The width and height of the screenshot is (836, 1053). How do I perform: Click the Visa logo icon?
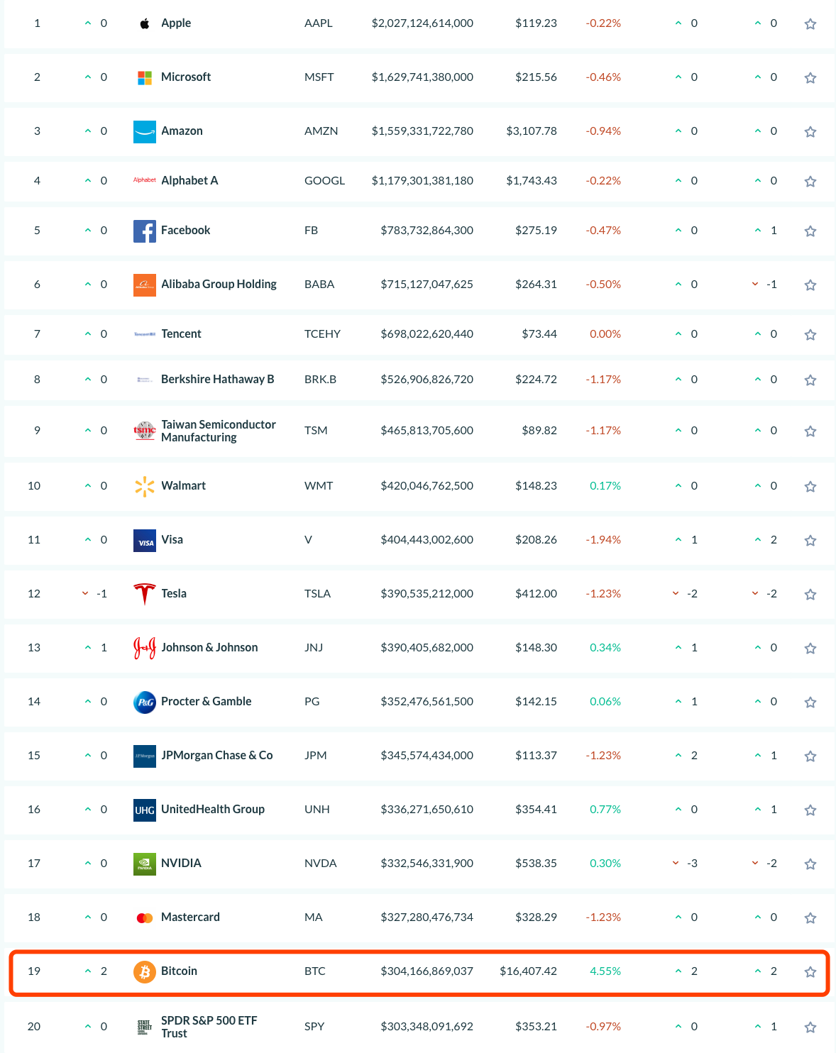(x=145, y=541)
